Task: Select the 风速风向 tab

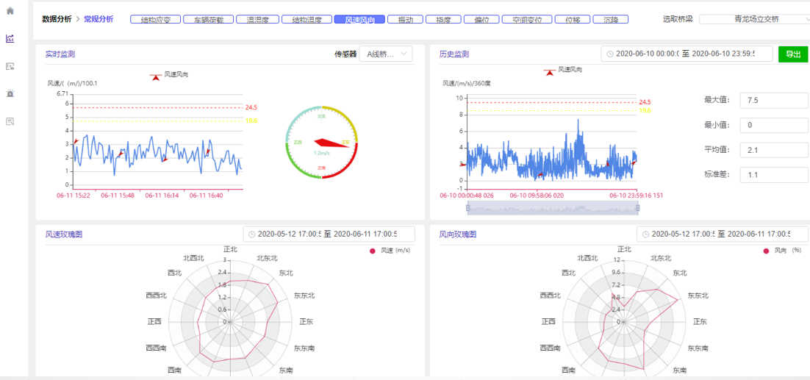Action: point(359,20)
